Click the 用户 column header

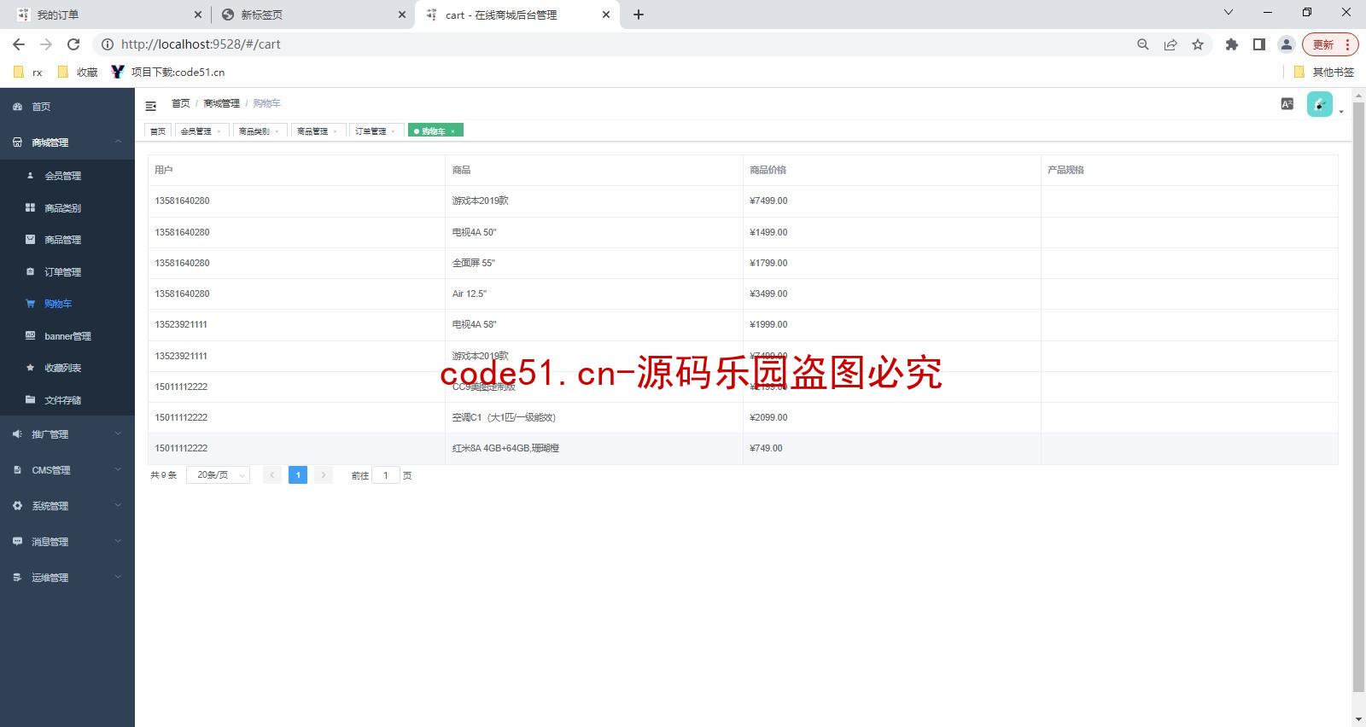click(x=296, y=170)
